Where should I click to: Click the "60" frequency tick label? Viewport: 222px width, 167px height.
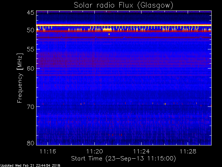[x=31, y=69]
